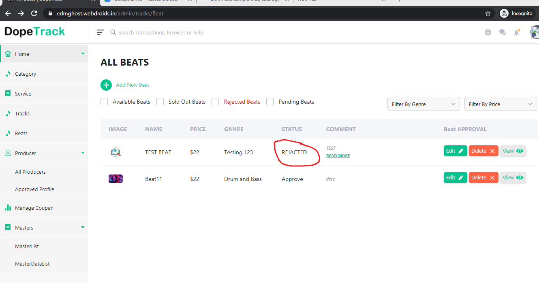Open the globe language icon in header
The width and height of the screenshot is (539, 283).
click(x=488, y=32)
